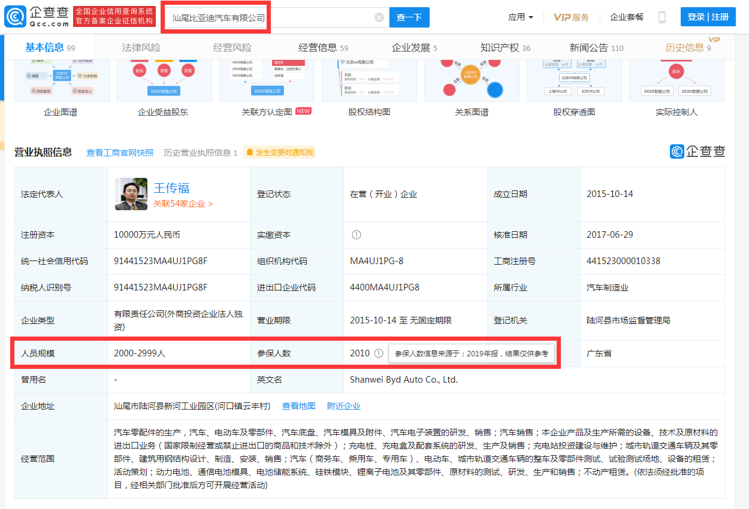749x509 pixels.
Task: Click 进出口企业代码 value 4400MA4UJ1PG8
Action: click(x=385, y=287)
